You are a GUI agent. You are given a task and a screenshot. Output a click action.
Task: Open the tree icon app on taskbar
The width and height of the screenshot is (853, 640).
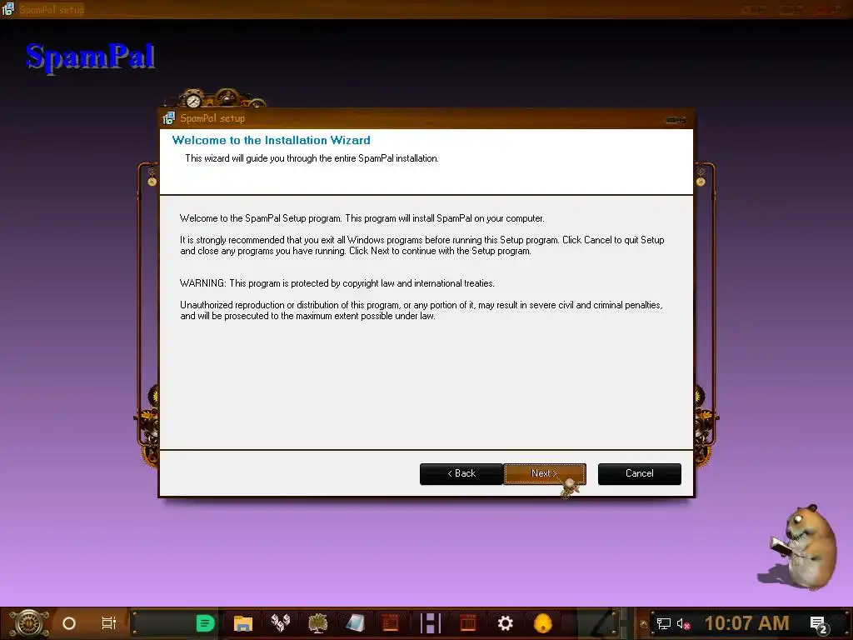pyautogui.click(x=317, y=623)
